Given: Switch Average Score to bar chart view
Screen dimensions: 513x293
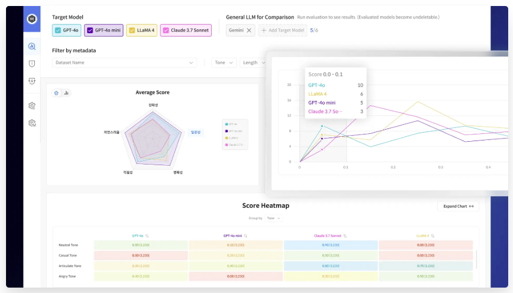Looking at the screenshot, I should 66,93.
